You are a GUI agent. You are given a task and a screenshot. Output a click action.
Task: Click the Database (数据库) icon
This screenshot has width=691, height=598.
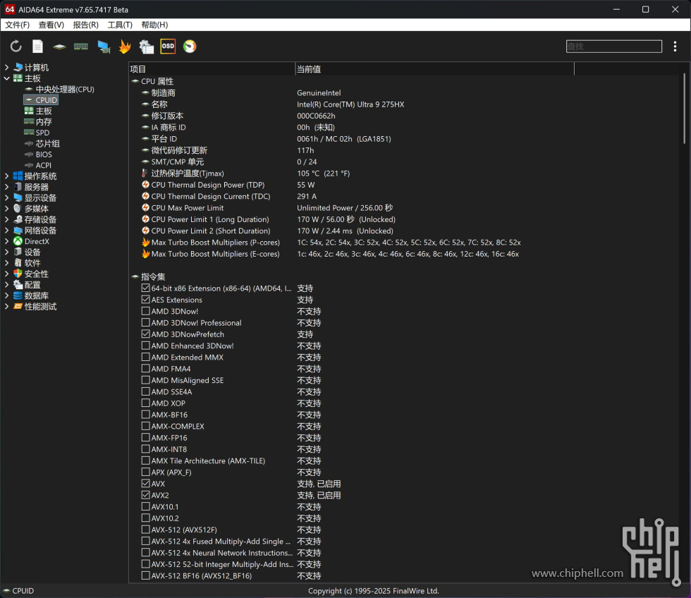coord(18,295)
